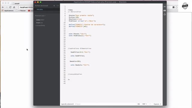192x108 pixels.
Task: Click line number 43 in the gutter
Action: 64,83
